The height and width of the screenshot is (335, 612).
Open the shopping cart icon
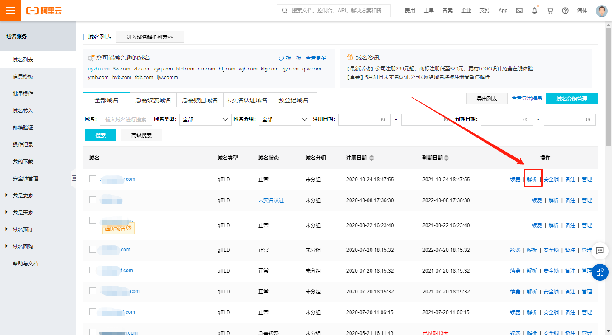coord(550,11)
